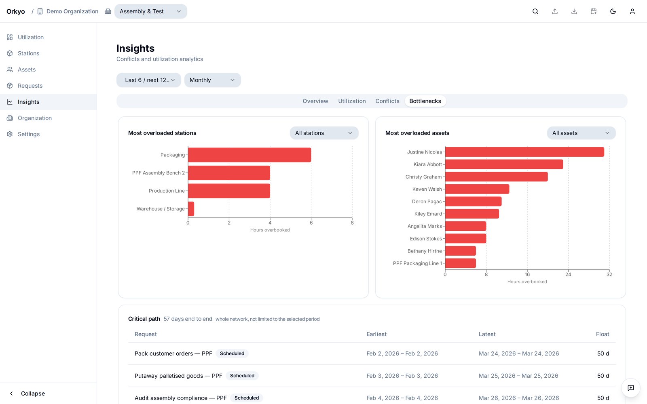647x404 pixels.
Task: Click the earliest date "Feb 4, 2026 – Feb 4, 2026"
Action: click(402, 398)
